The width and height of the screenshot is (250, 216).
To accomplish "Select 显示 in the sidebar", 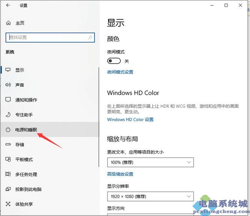I will click(20, 70).
